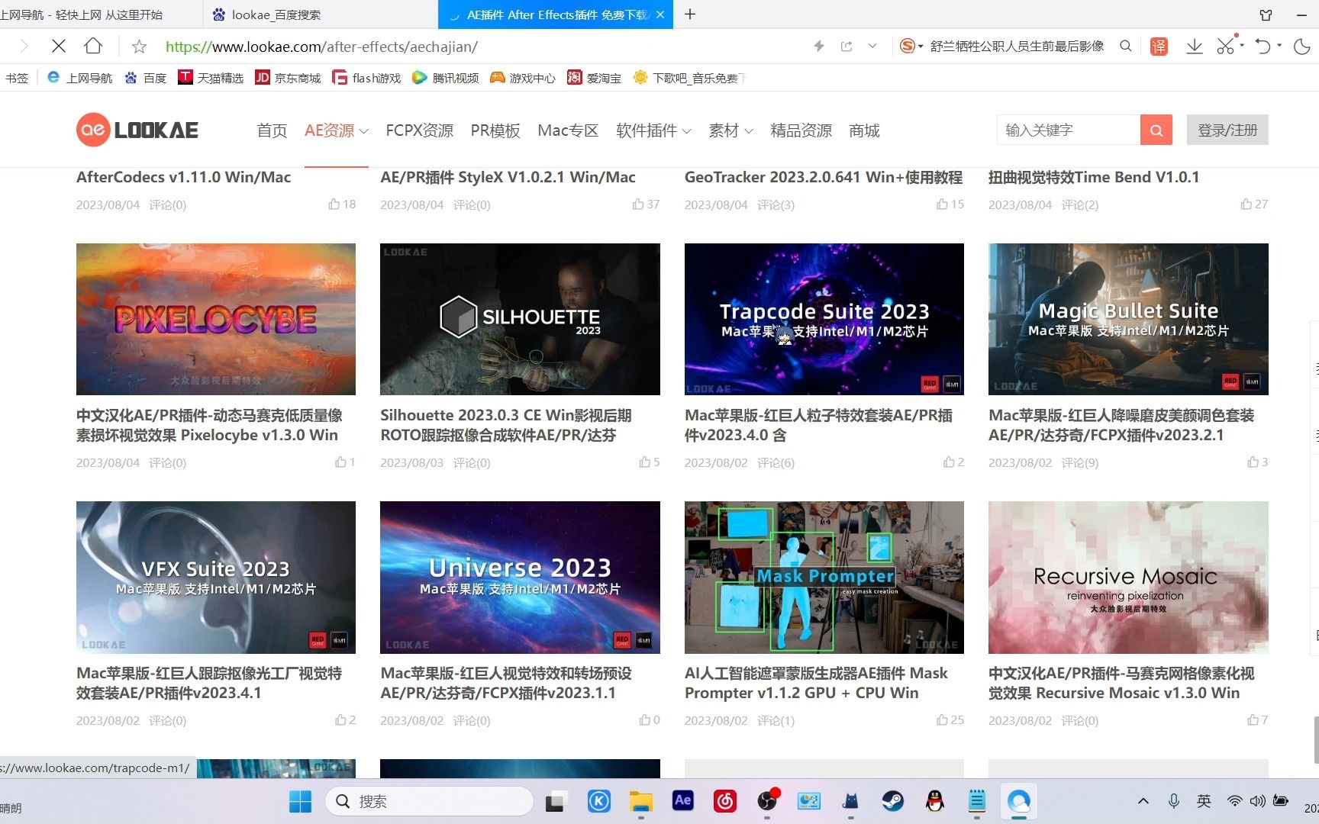Click the orange site search button
This screenshot has height=824, width=1319.
pos(1156,130)
